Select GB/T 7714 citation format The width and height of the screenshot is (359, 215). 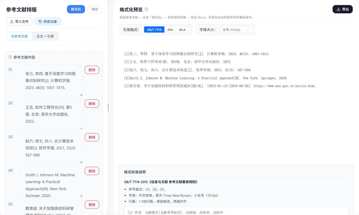tap(154, 30)
